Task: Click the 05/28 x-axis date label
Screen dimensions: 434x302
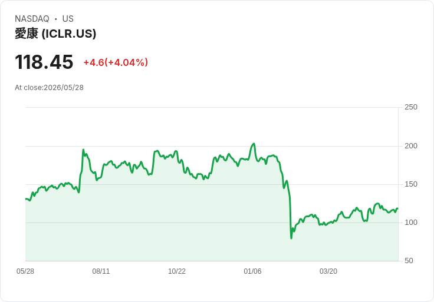Action: click(25, 271)
